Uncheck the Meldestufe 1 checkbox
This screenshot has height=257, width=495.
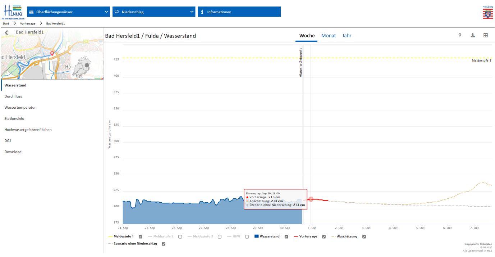[141, 236]
